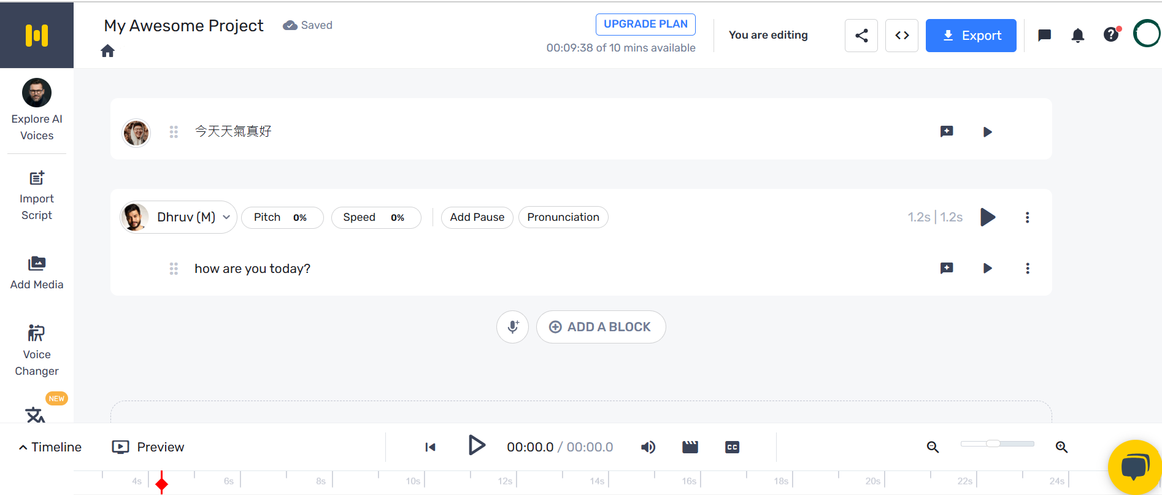The image size is (1162, 495).
Task: Click the help question mark icon
Action: [1110, 35]
